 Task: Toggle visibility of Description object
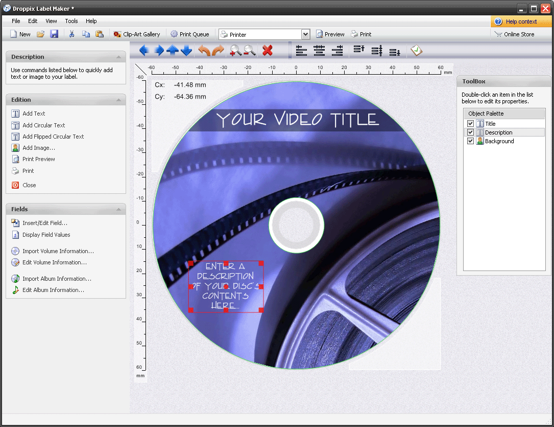point(470,132)
